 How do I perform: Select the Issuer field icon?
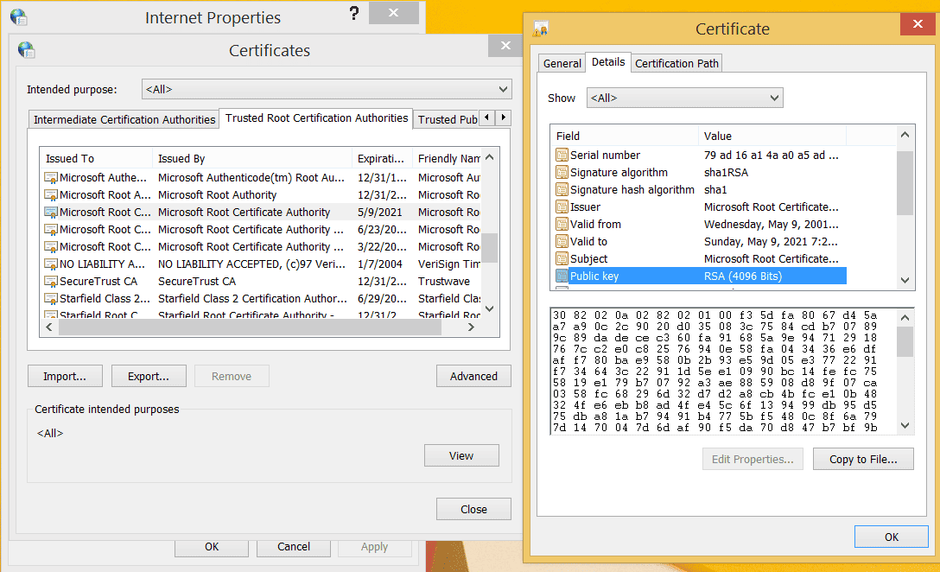(x=562, y=207)
